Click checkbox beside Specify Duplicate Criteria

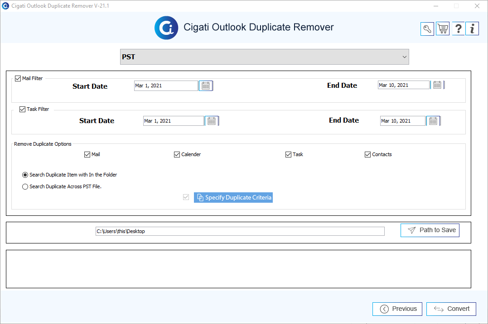186,197
